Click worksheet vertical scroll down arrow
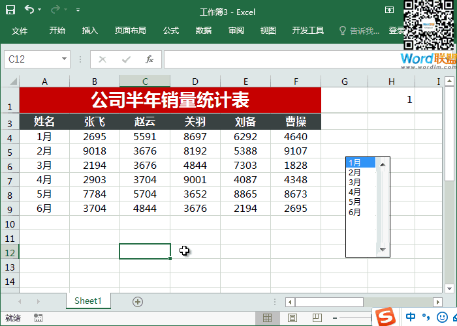Viewport: 457px width, 326px height. point(449,288)
